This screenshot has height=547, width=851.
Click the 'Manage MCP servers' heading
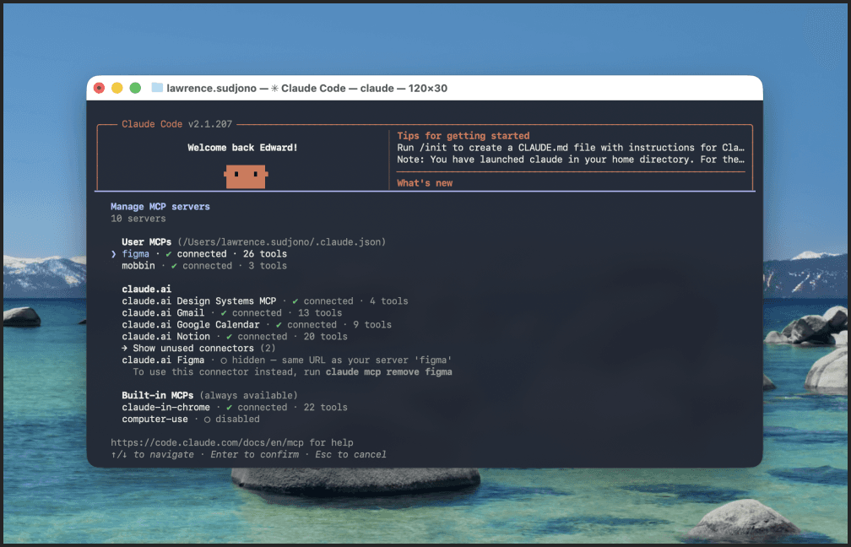pos(160,207)
